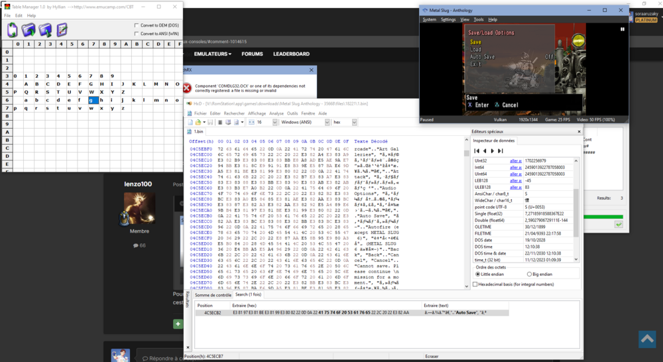Jump to first byte in data inspector
The image size is (663, 362).
coord(476,151)
